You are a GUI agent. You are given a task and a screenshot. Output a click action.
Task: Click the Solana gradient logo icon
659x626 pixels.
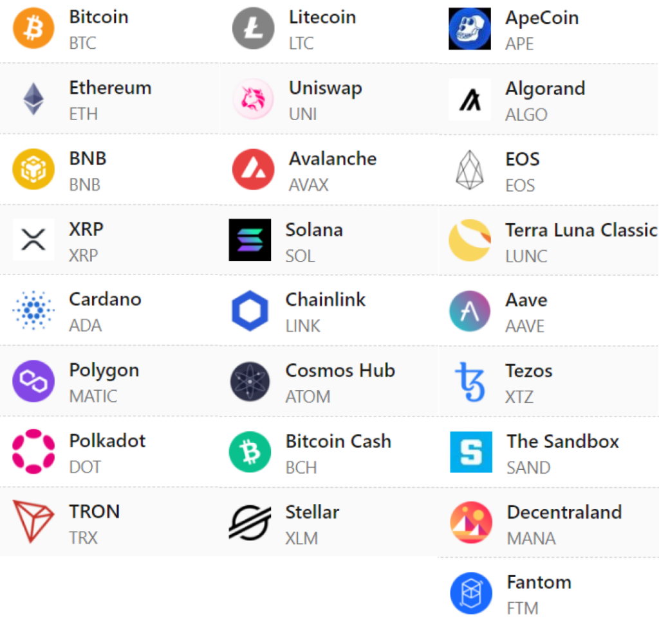(250, 240)
